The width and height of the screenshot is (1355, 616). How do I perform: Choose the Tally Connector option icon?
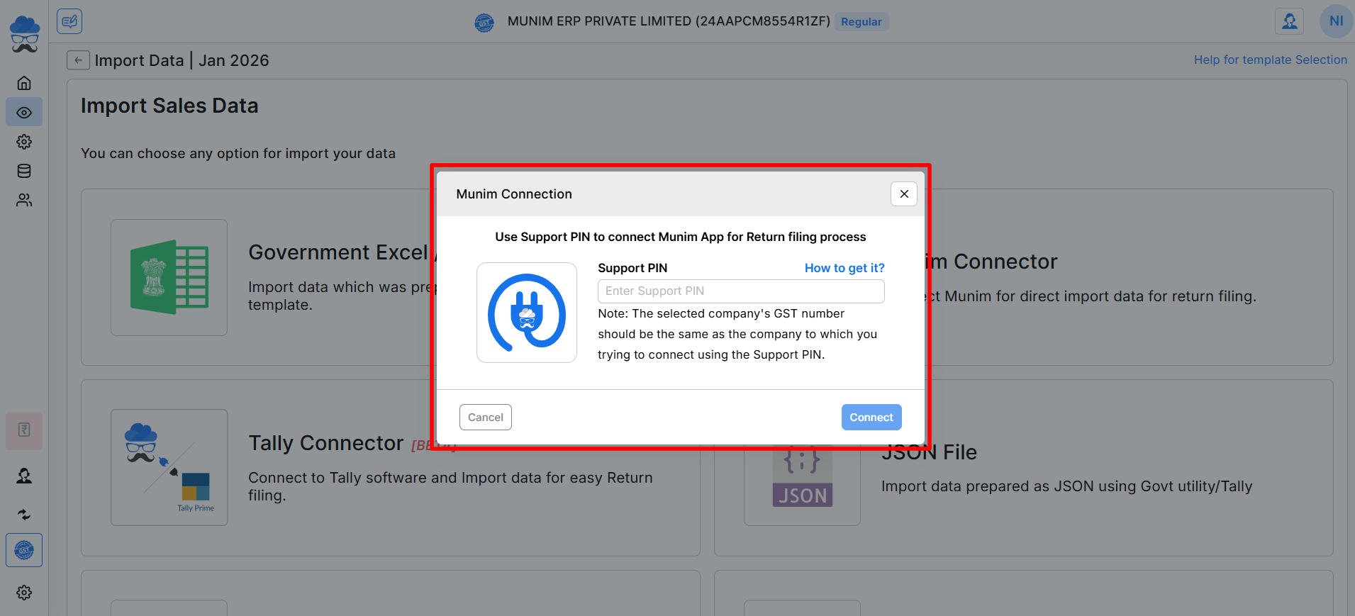[x=169, y=467]
